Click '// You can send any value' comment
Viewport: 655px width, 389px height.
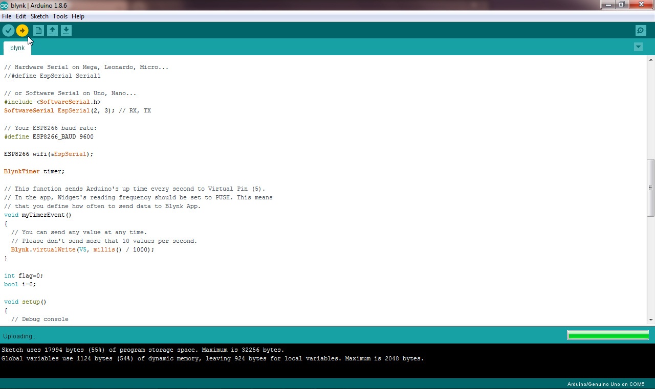tap(79, 232)
